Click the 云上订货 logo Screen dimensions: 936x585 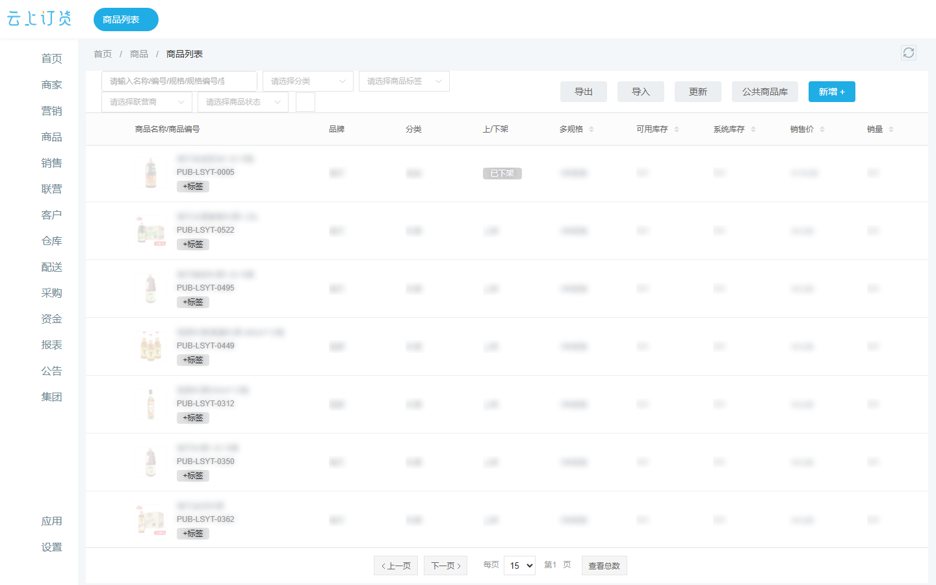[39, 19]
